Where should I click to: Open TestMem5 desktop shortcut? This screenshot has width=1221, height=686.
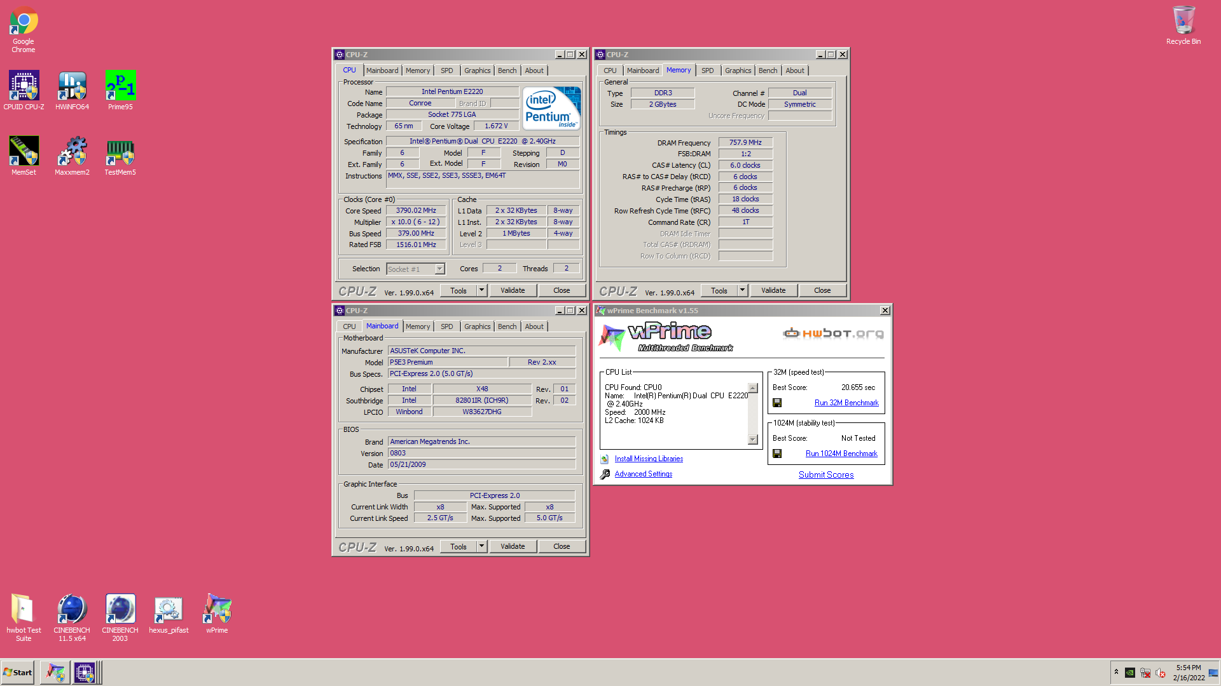(120, 156)
